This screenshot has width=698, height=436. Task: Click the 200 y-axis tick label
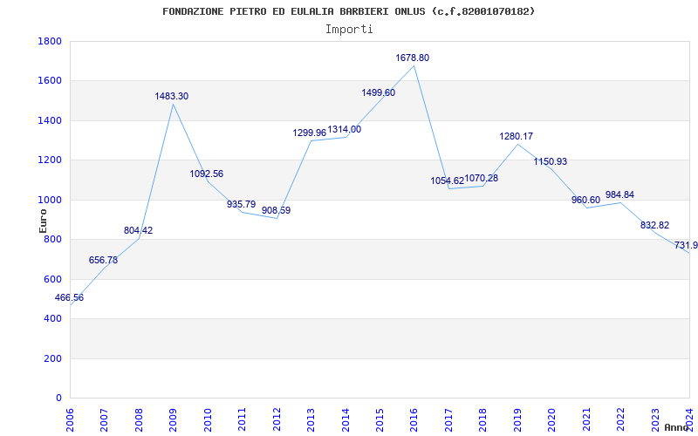[x=52, y=358]
